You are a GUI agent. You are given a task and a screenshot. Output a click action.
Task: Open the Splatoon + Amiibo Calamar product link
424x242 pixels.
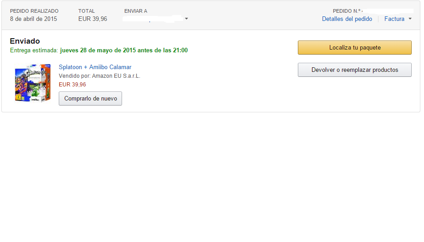point(95,67)
